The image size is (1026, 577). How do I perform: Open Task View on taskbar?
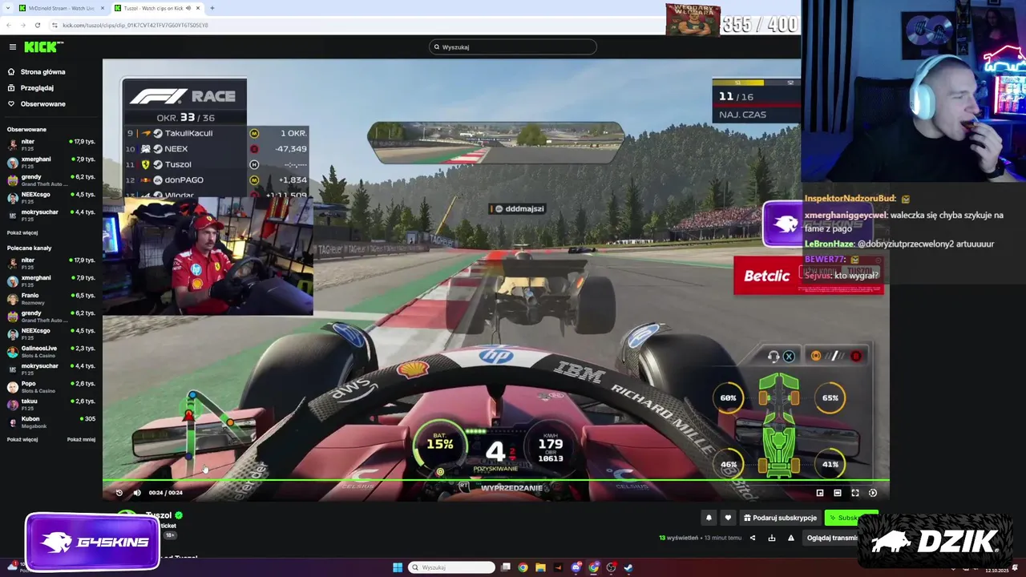point(506,567)
